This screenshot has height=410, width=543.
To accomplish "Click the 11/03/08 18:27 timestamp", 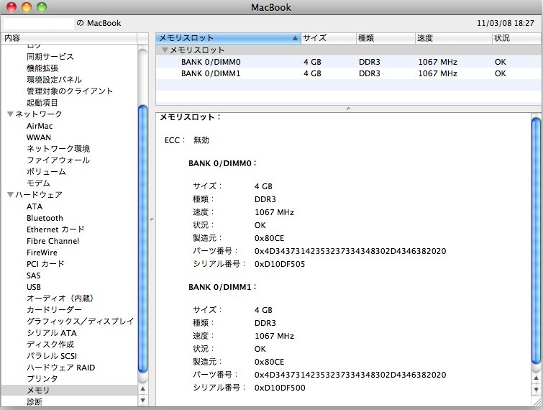I will (506, 23).
